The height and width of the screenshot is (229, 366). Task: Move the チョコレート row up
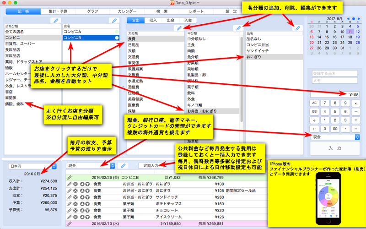(82, 210)
